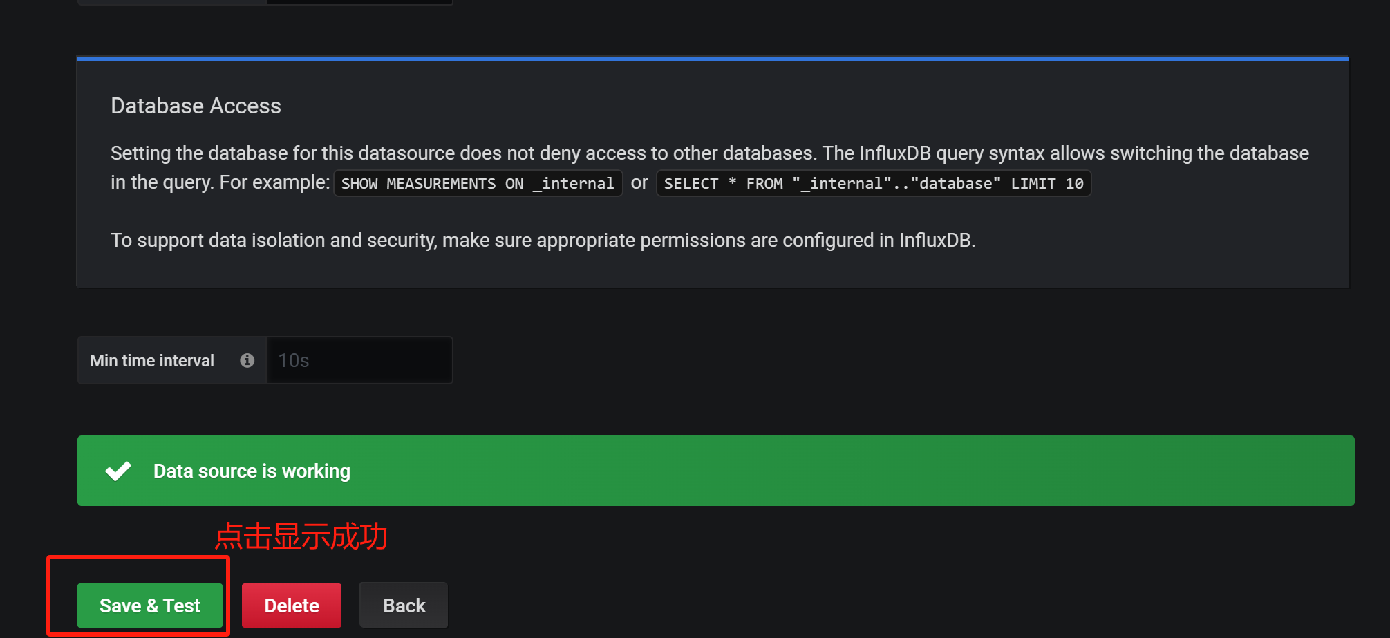The height and width of the screenshot is (638, 1390).
Task: Click the word "or" between code examples
Action: click(x=639, y=182)
